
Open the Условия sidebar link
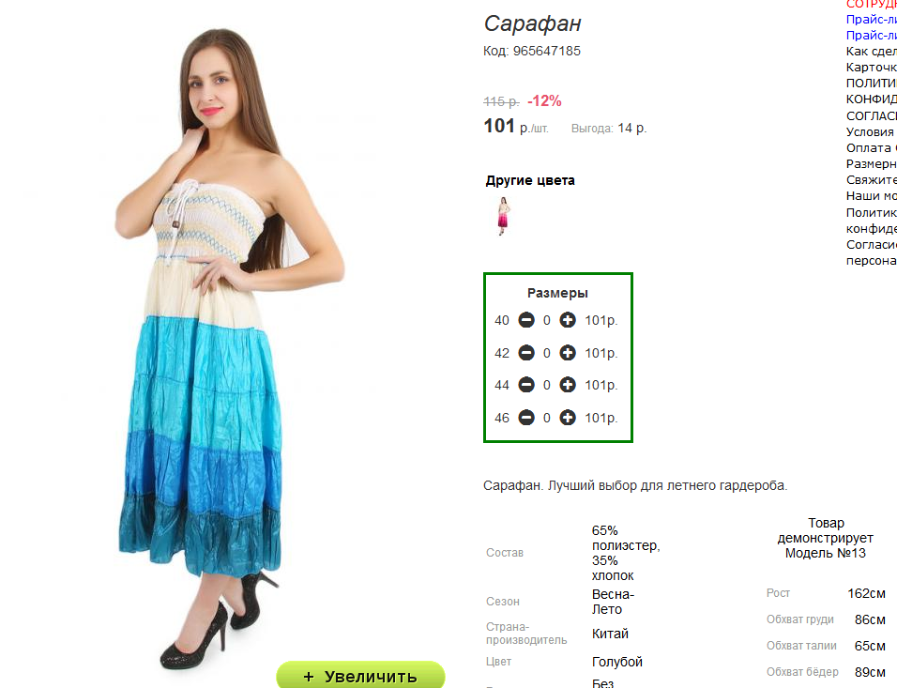(x=872, y=131)
